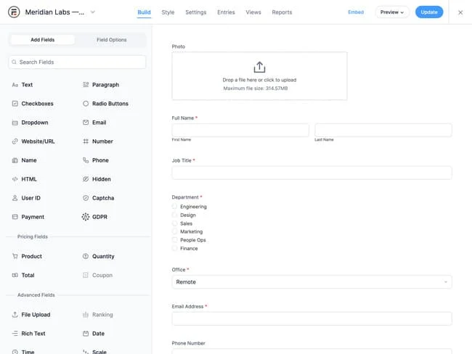
Task: Click the First Name input box
Action: tap(240, 130)
